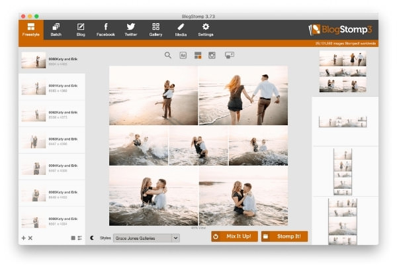Click the Styles label
Screen dimensions: 397x265
coord(105,238)
